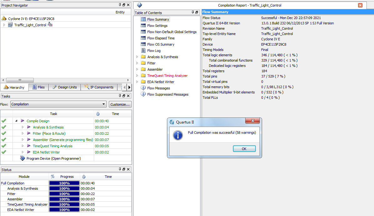Close the Quartus II message dialog

(x=253, y=121)
